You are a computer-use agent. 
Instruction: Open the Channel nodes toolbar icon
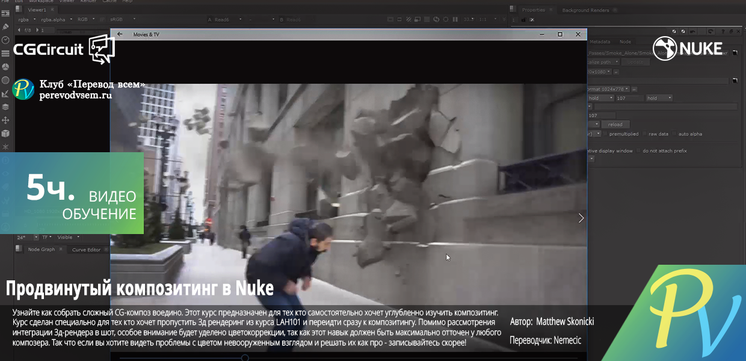pos(5,53)
